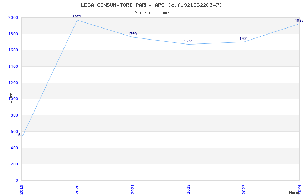Click the 2000 y-axis value
303x196 pixels.
click(13, 17)
